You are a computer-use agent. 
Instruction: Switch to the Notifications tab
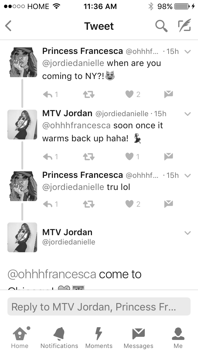[59, 338]
